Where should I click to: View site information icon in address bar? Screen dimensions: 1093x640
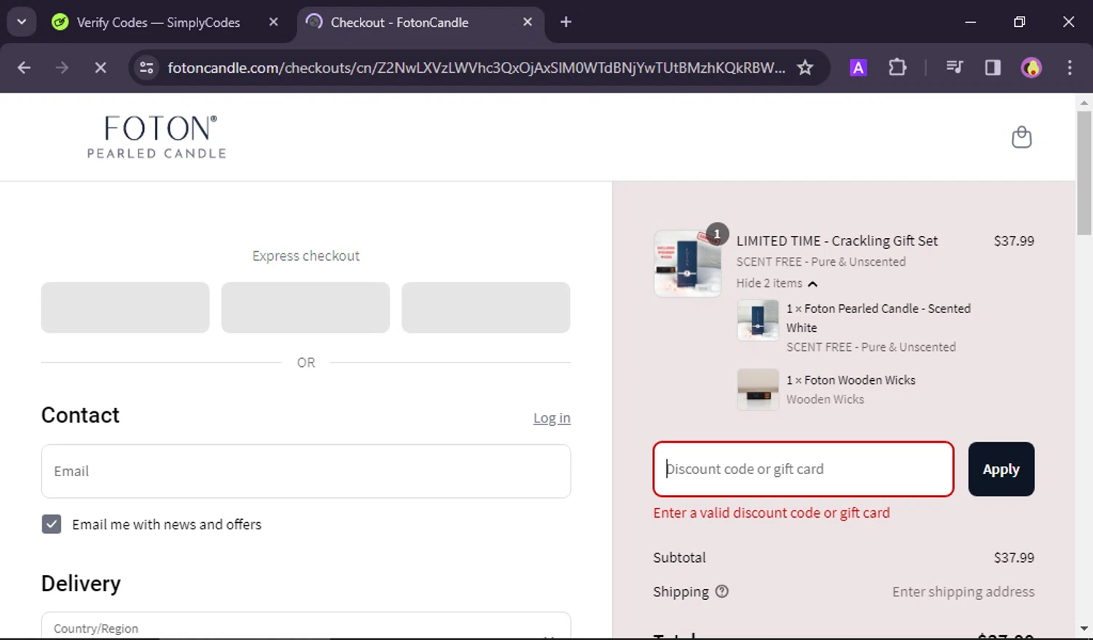146,68
